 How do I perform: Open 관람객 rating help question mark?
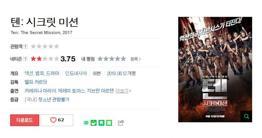point(26,46)
